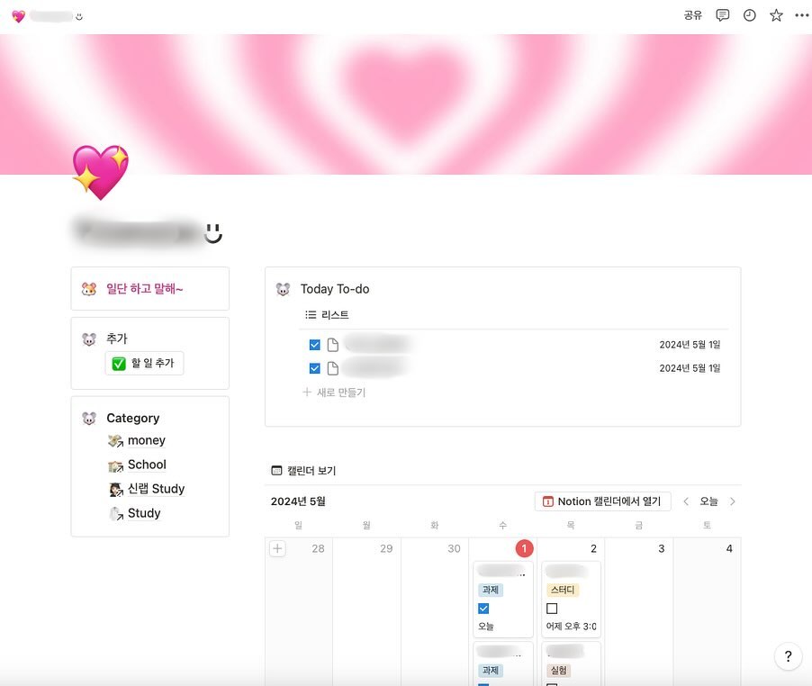Open the three-dots more menu

[x=801, y=15]
